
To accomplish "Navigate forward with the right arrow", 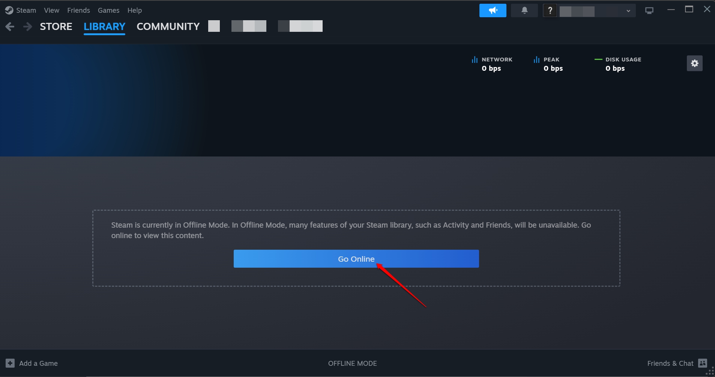I will coord(27,26).
